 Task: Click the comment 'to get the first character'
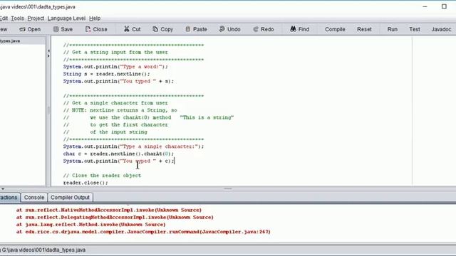[x=129, y=125]
